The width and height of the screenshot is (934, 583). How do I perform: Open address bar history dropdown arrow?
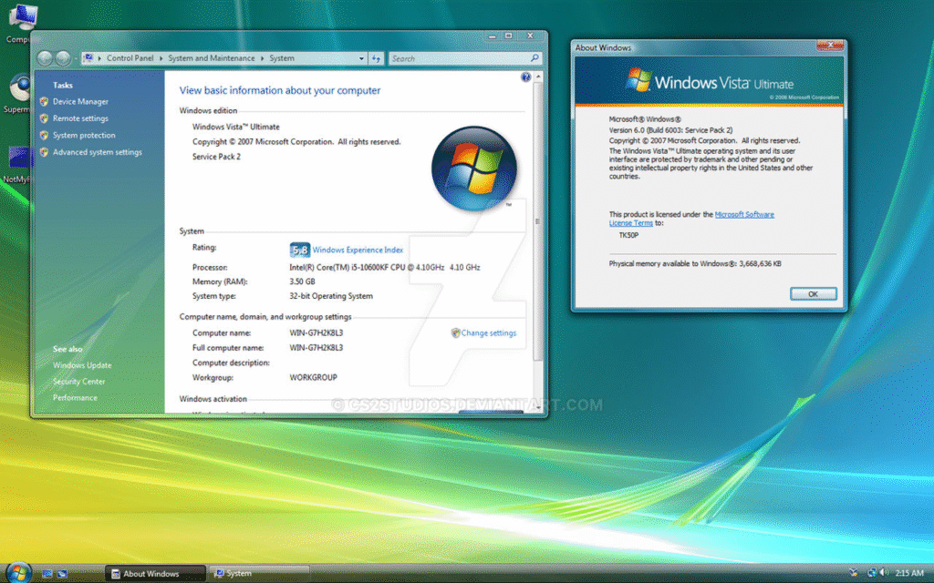tap(361, 58)
